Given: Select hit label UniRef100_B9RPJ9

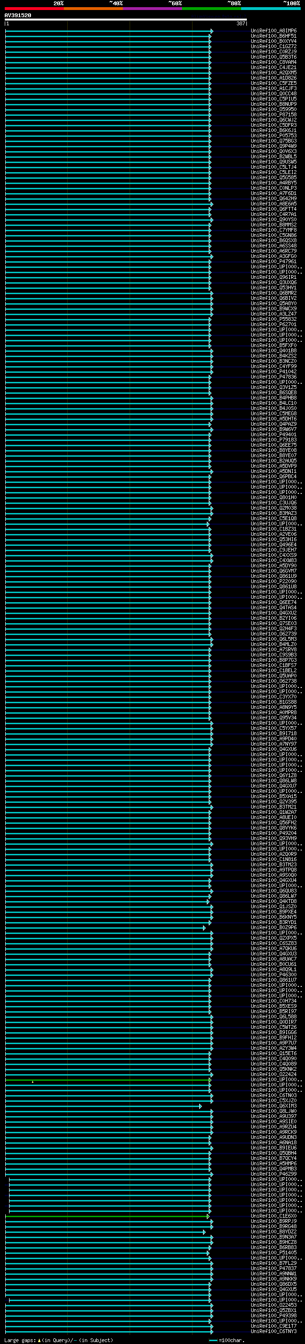Looking at the screenshot, I should [274, 1221].
